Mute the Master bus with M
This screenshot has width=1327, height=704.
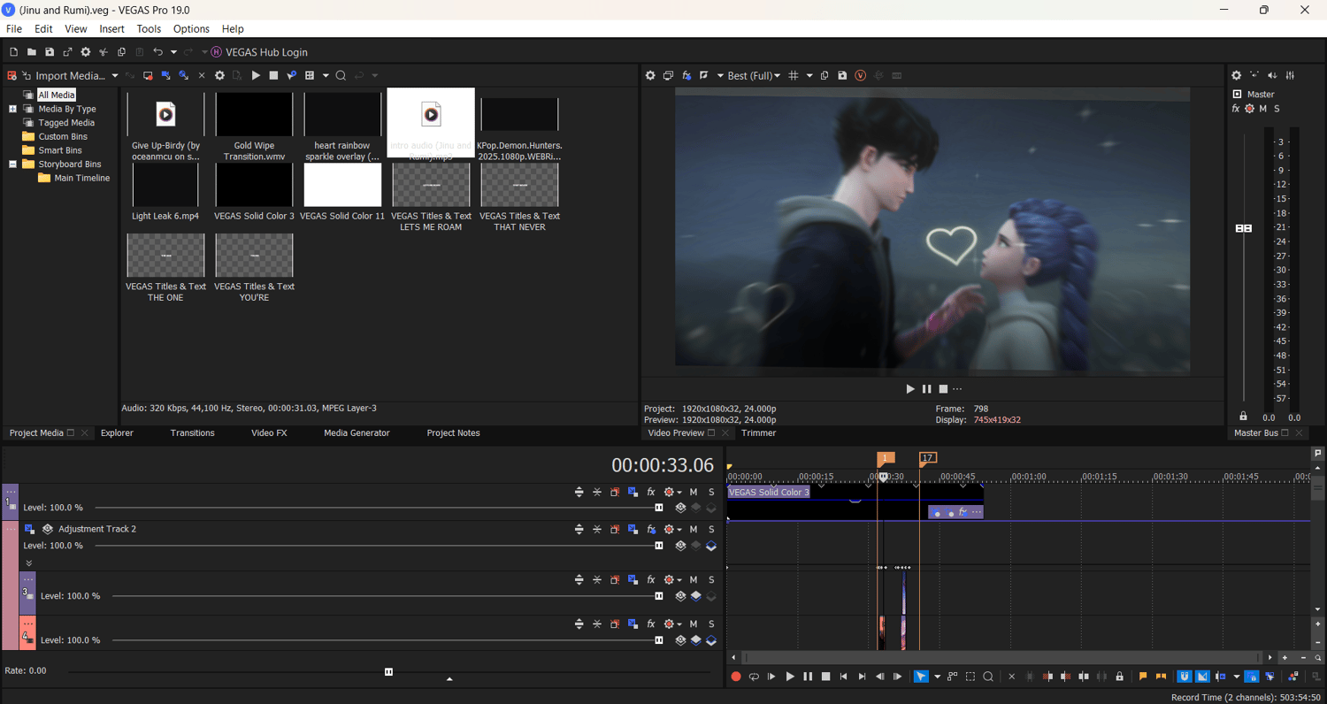tap(1263, 109)
